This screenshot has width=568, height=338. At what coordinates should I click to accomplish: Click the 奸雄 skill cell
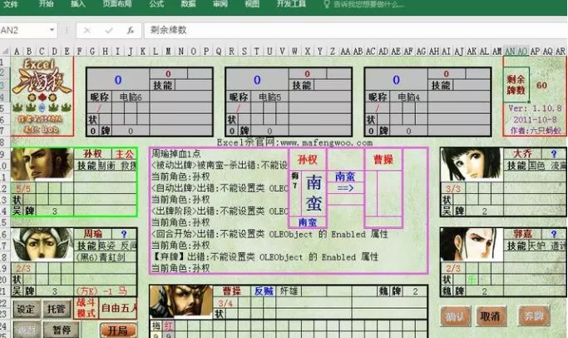click(x=289, y=291)
